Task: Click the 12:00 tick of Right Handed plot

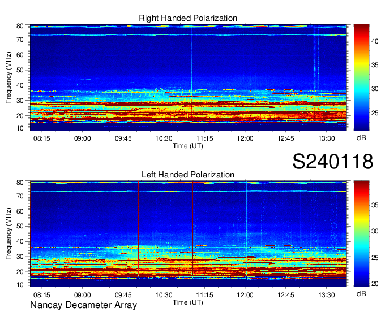Action: pos(245,138)
